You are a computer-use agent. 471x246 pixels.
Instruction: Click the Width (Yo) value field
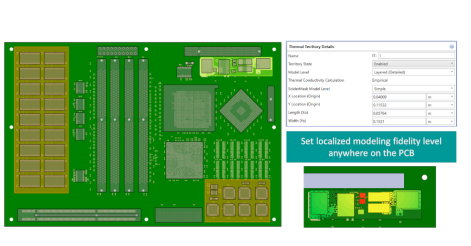(398, 122)
